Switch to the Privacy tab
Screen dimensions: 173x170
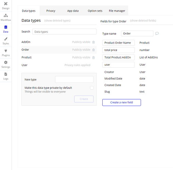coord(51,11)
